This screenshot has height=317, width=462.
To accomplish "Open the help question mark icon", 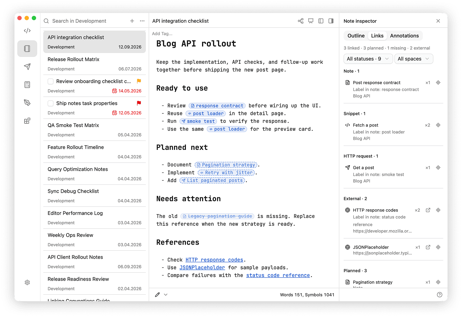I will coord(440,295).
